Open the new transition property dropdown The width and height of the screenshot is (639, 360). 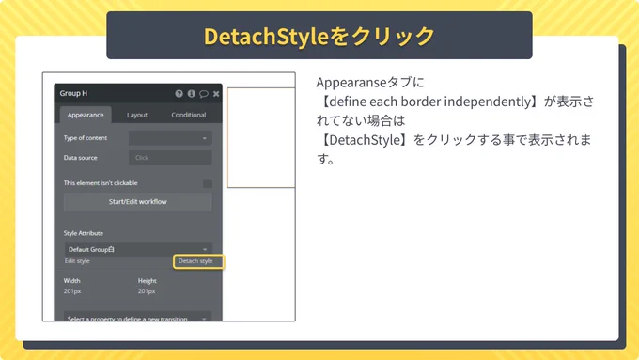[138, 317]
